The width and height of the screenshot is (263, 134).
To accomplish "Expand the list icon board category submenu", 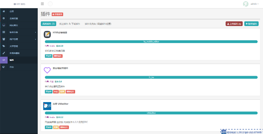I will pyautogui.click(x=19, y=32).
